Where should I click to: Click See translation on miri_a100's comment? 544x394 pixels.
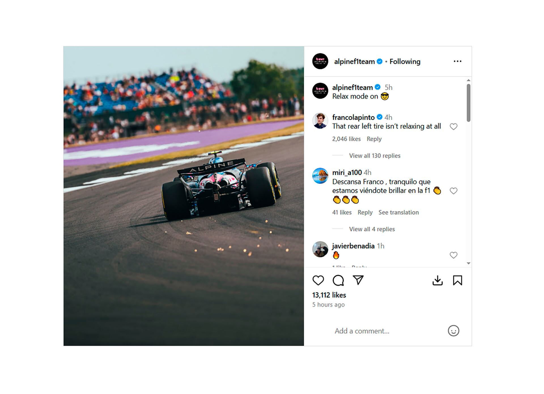point(398,212)
